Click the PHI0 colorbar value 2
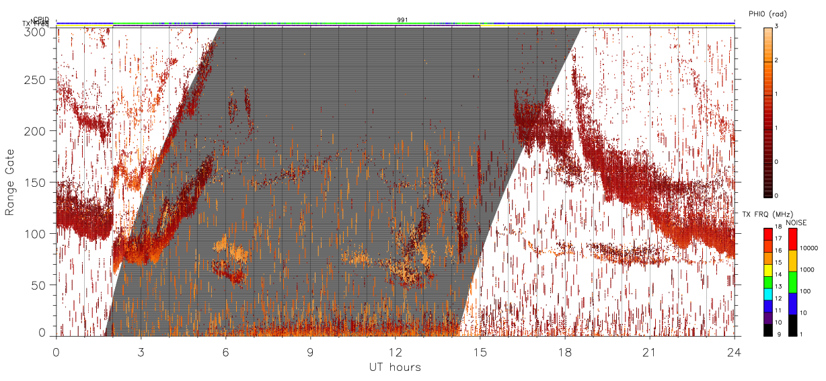826x381 pixels. (775, 61)
